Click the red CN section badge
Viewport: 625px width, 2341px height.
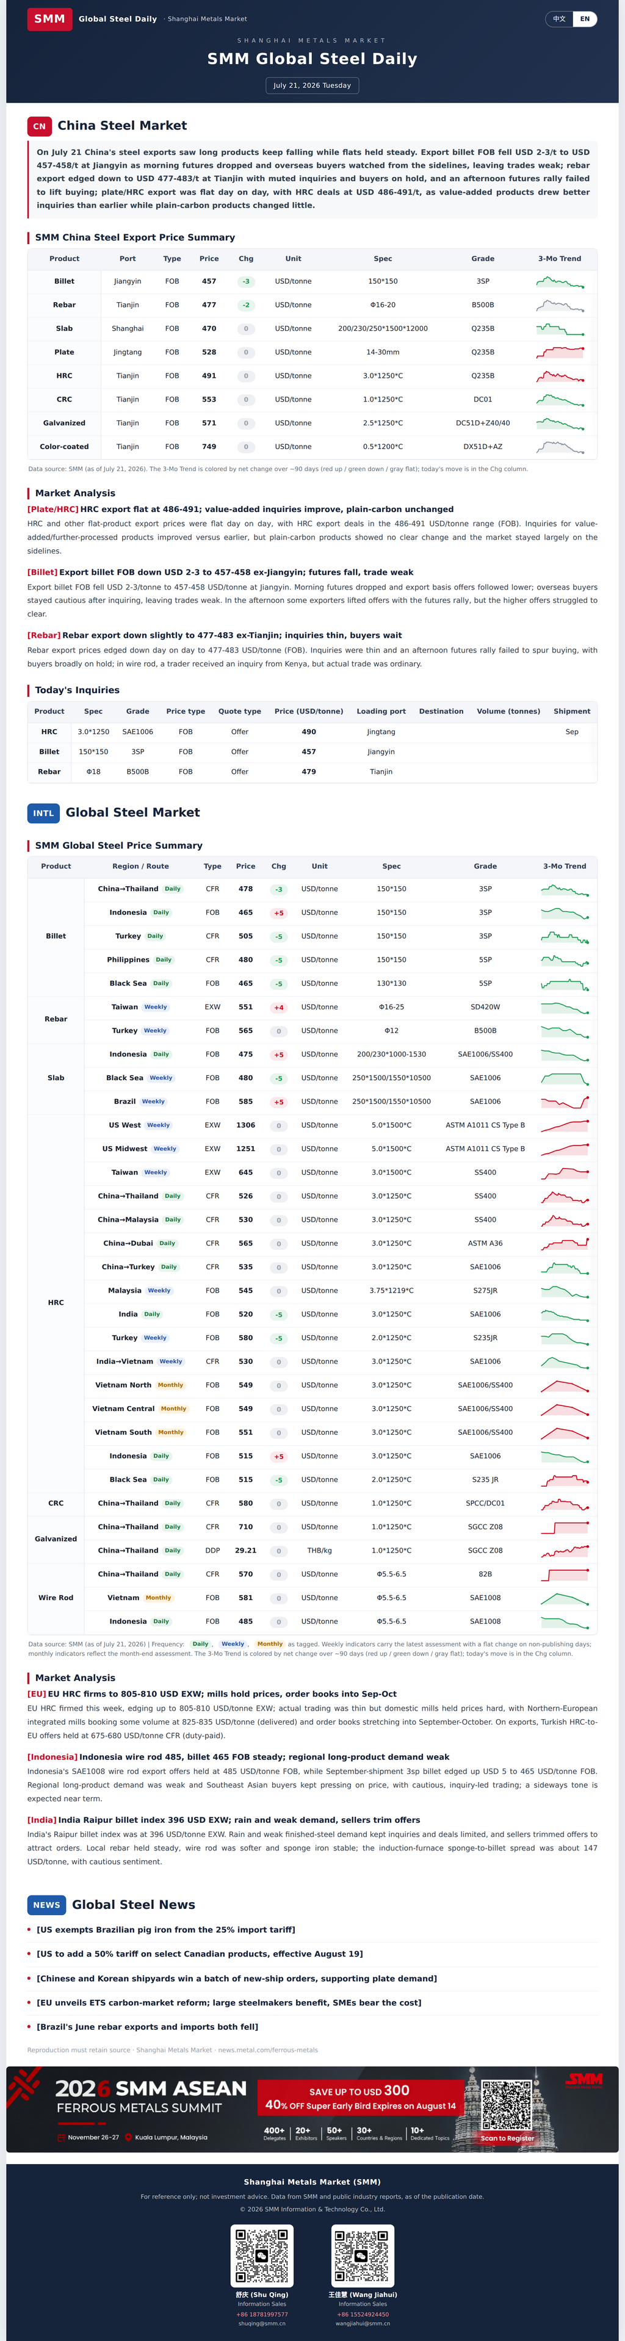pyautogui.click(x=39, y=126)
